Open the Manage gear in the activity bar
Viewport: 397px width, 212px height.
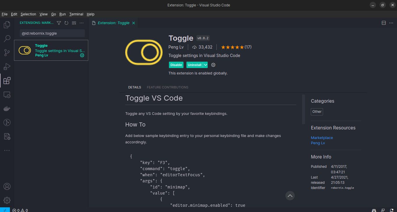[x=7, y=200]
